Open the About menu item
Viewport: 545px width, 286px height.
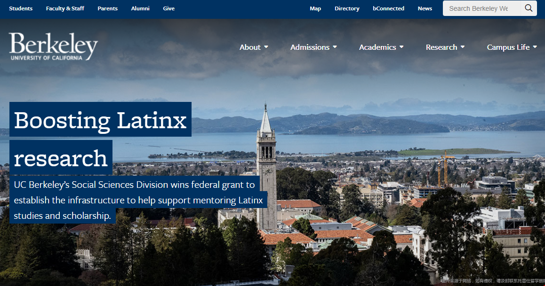(x=250, y=47)
